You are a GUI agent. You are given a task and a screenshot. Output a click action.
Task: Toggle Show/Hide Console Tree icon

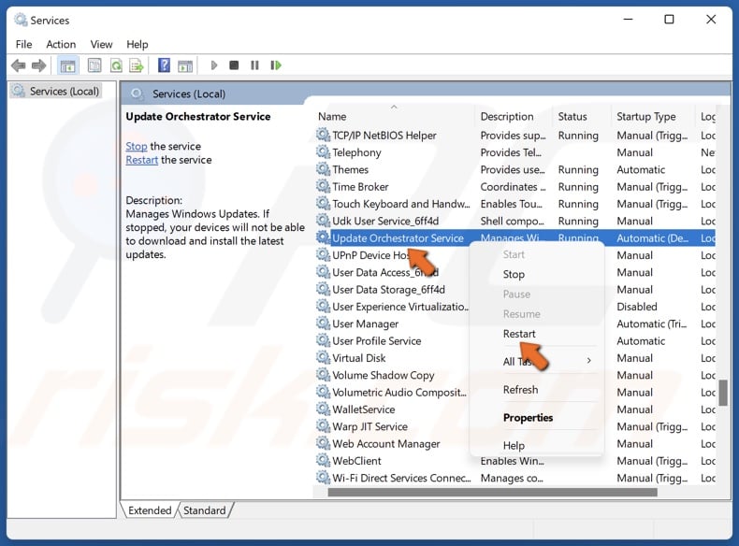click(67, 65)
